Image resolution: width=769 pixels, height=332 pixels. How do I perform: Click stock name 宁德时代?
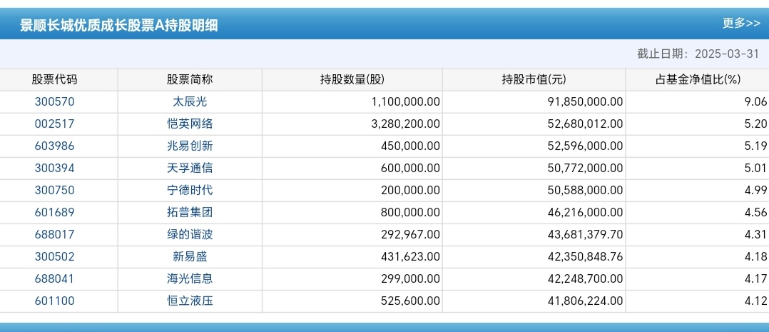[x=190, y=191]
